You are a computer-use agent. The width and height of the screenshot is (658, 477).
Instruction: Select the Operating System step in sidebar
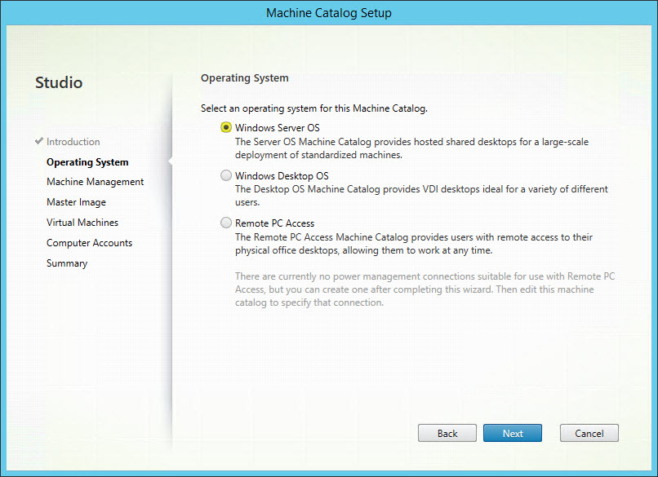tap(87, 162)
